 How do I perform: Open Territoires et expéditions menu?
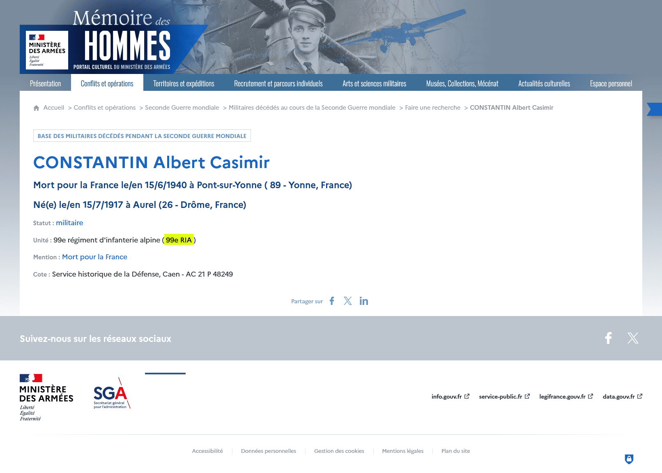click(x=184, y=83)
